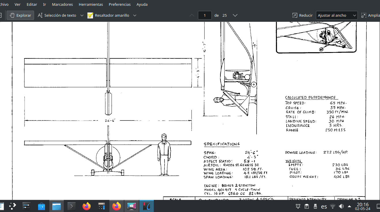Open the Ajustar al ancho zoom combo box

click(337, 15)
